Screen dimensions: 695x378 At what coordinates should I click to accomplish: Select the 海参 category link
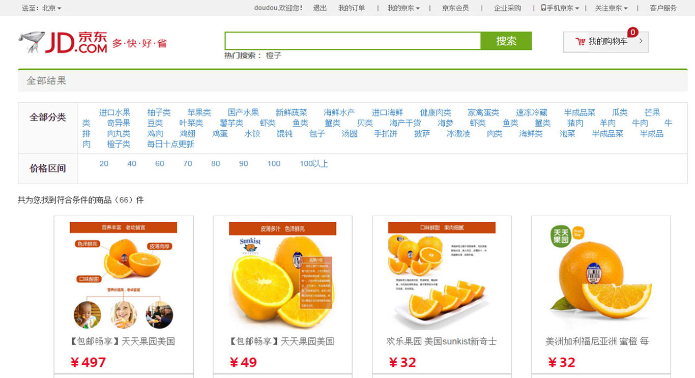[445, 123]
